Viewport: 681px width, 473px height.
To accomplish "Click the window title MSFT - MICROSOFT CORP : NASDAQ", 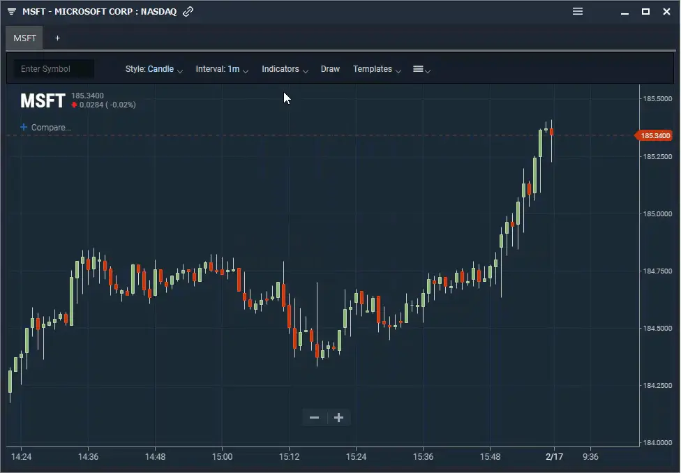I will click(x=100, y=11).
